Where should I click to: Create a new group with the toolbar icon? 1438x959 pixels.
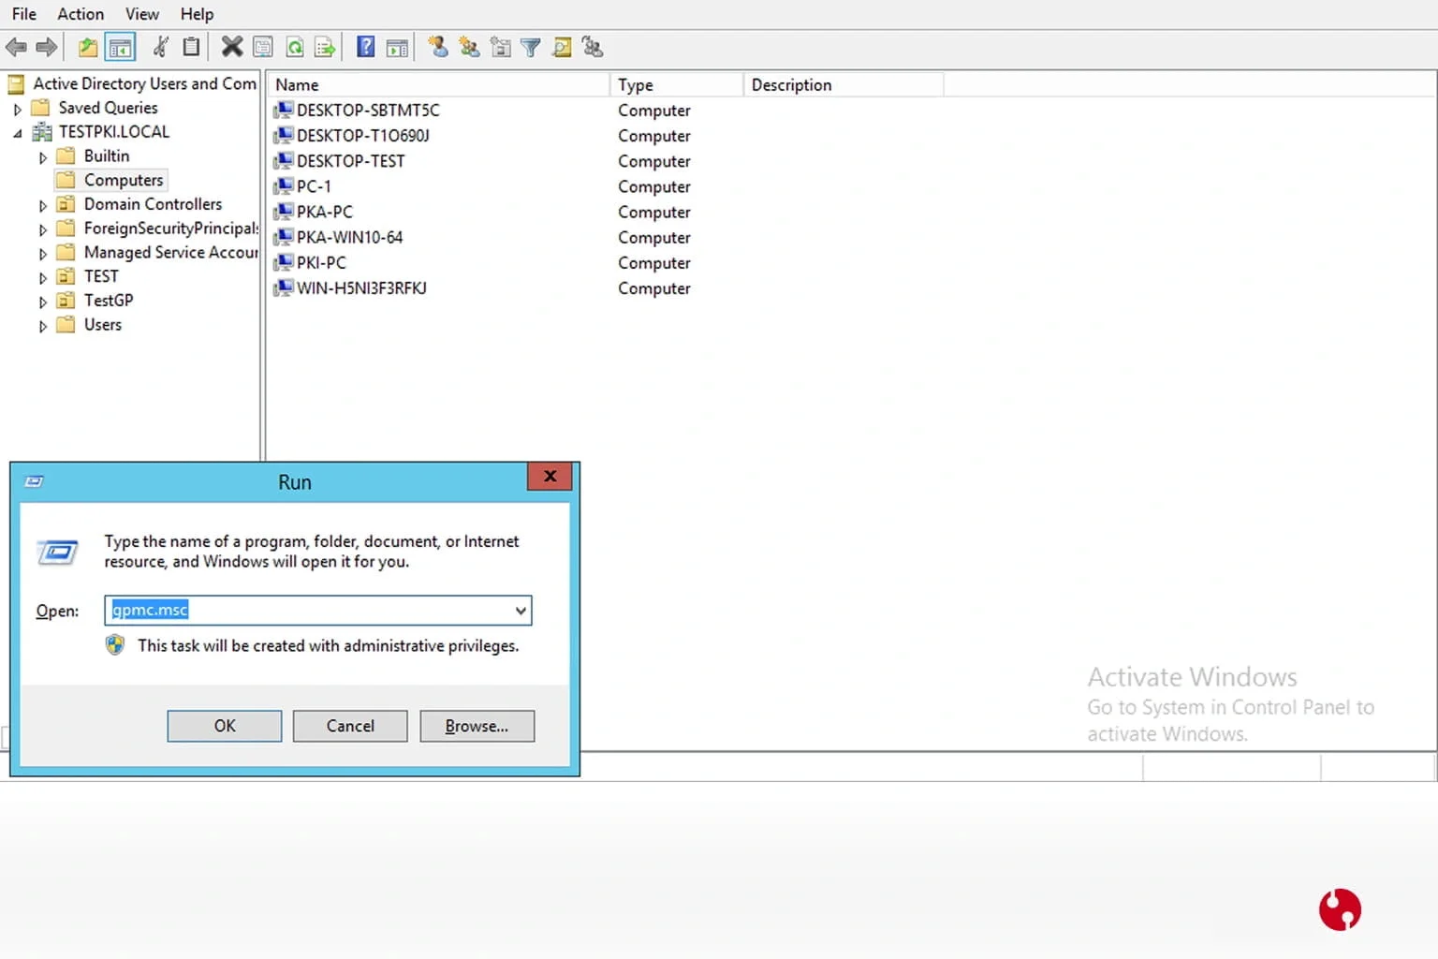tap(469, 47)
